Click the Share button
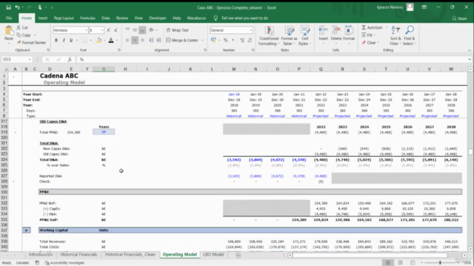Screen dimensions: 474x266 (x=459, y=18)
